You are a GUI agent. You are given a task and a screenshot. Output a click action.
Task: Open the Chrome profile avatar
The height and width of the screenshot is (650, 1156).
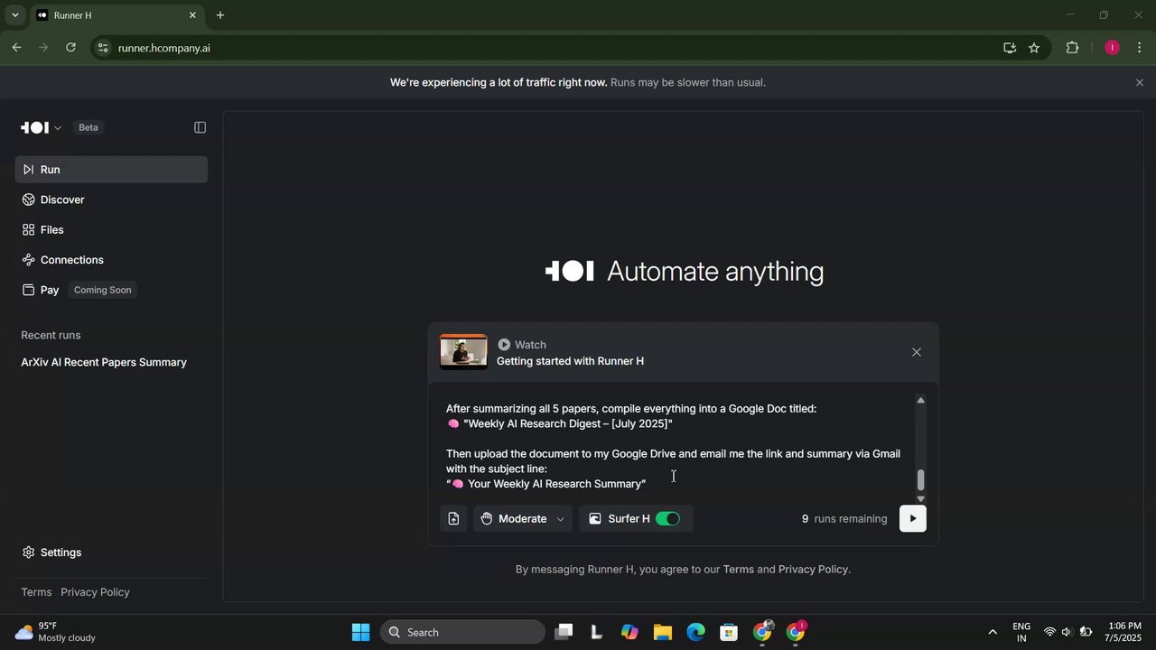(1112, 48)
